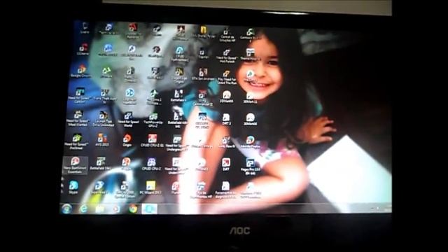Launch Test Drive Unlimited shortcut
This screenshot has height=252, width=448.
point(104,118)
